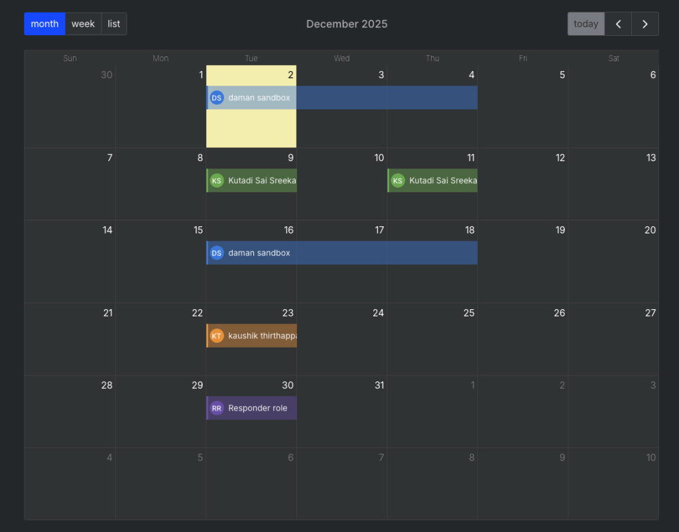Switch to the list view
The height and width of the screenshot is (532, 679).
[114, 24]
